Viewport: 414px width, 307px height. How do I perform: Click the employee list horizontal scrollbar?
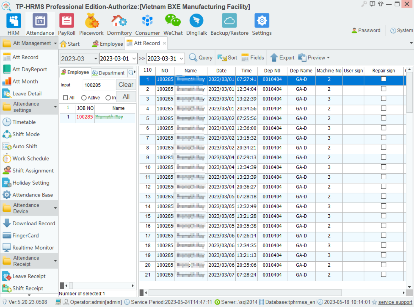[71, 285]
